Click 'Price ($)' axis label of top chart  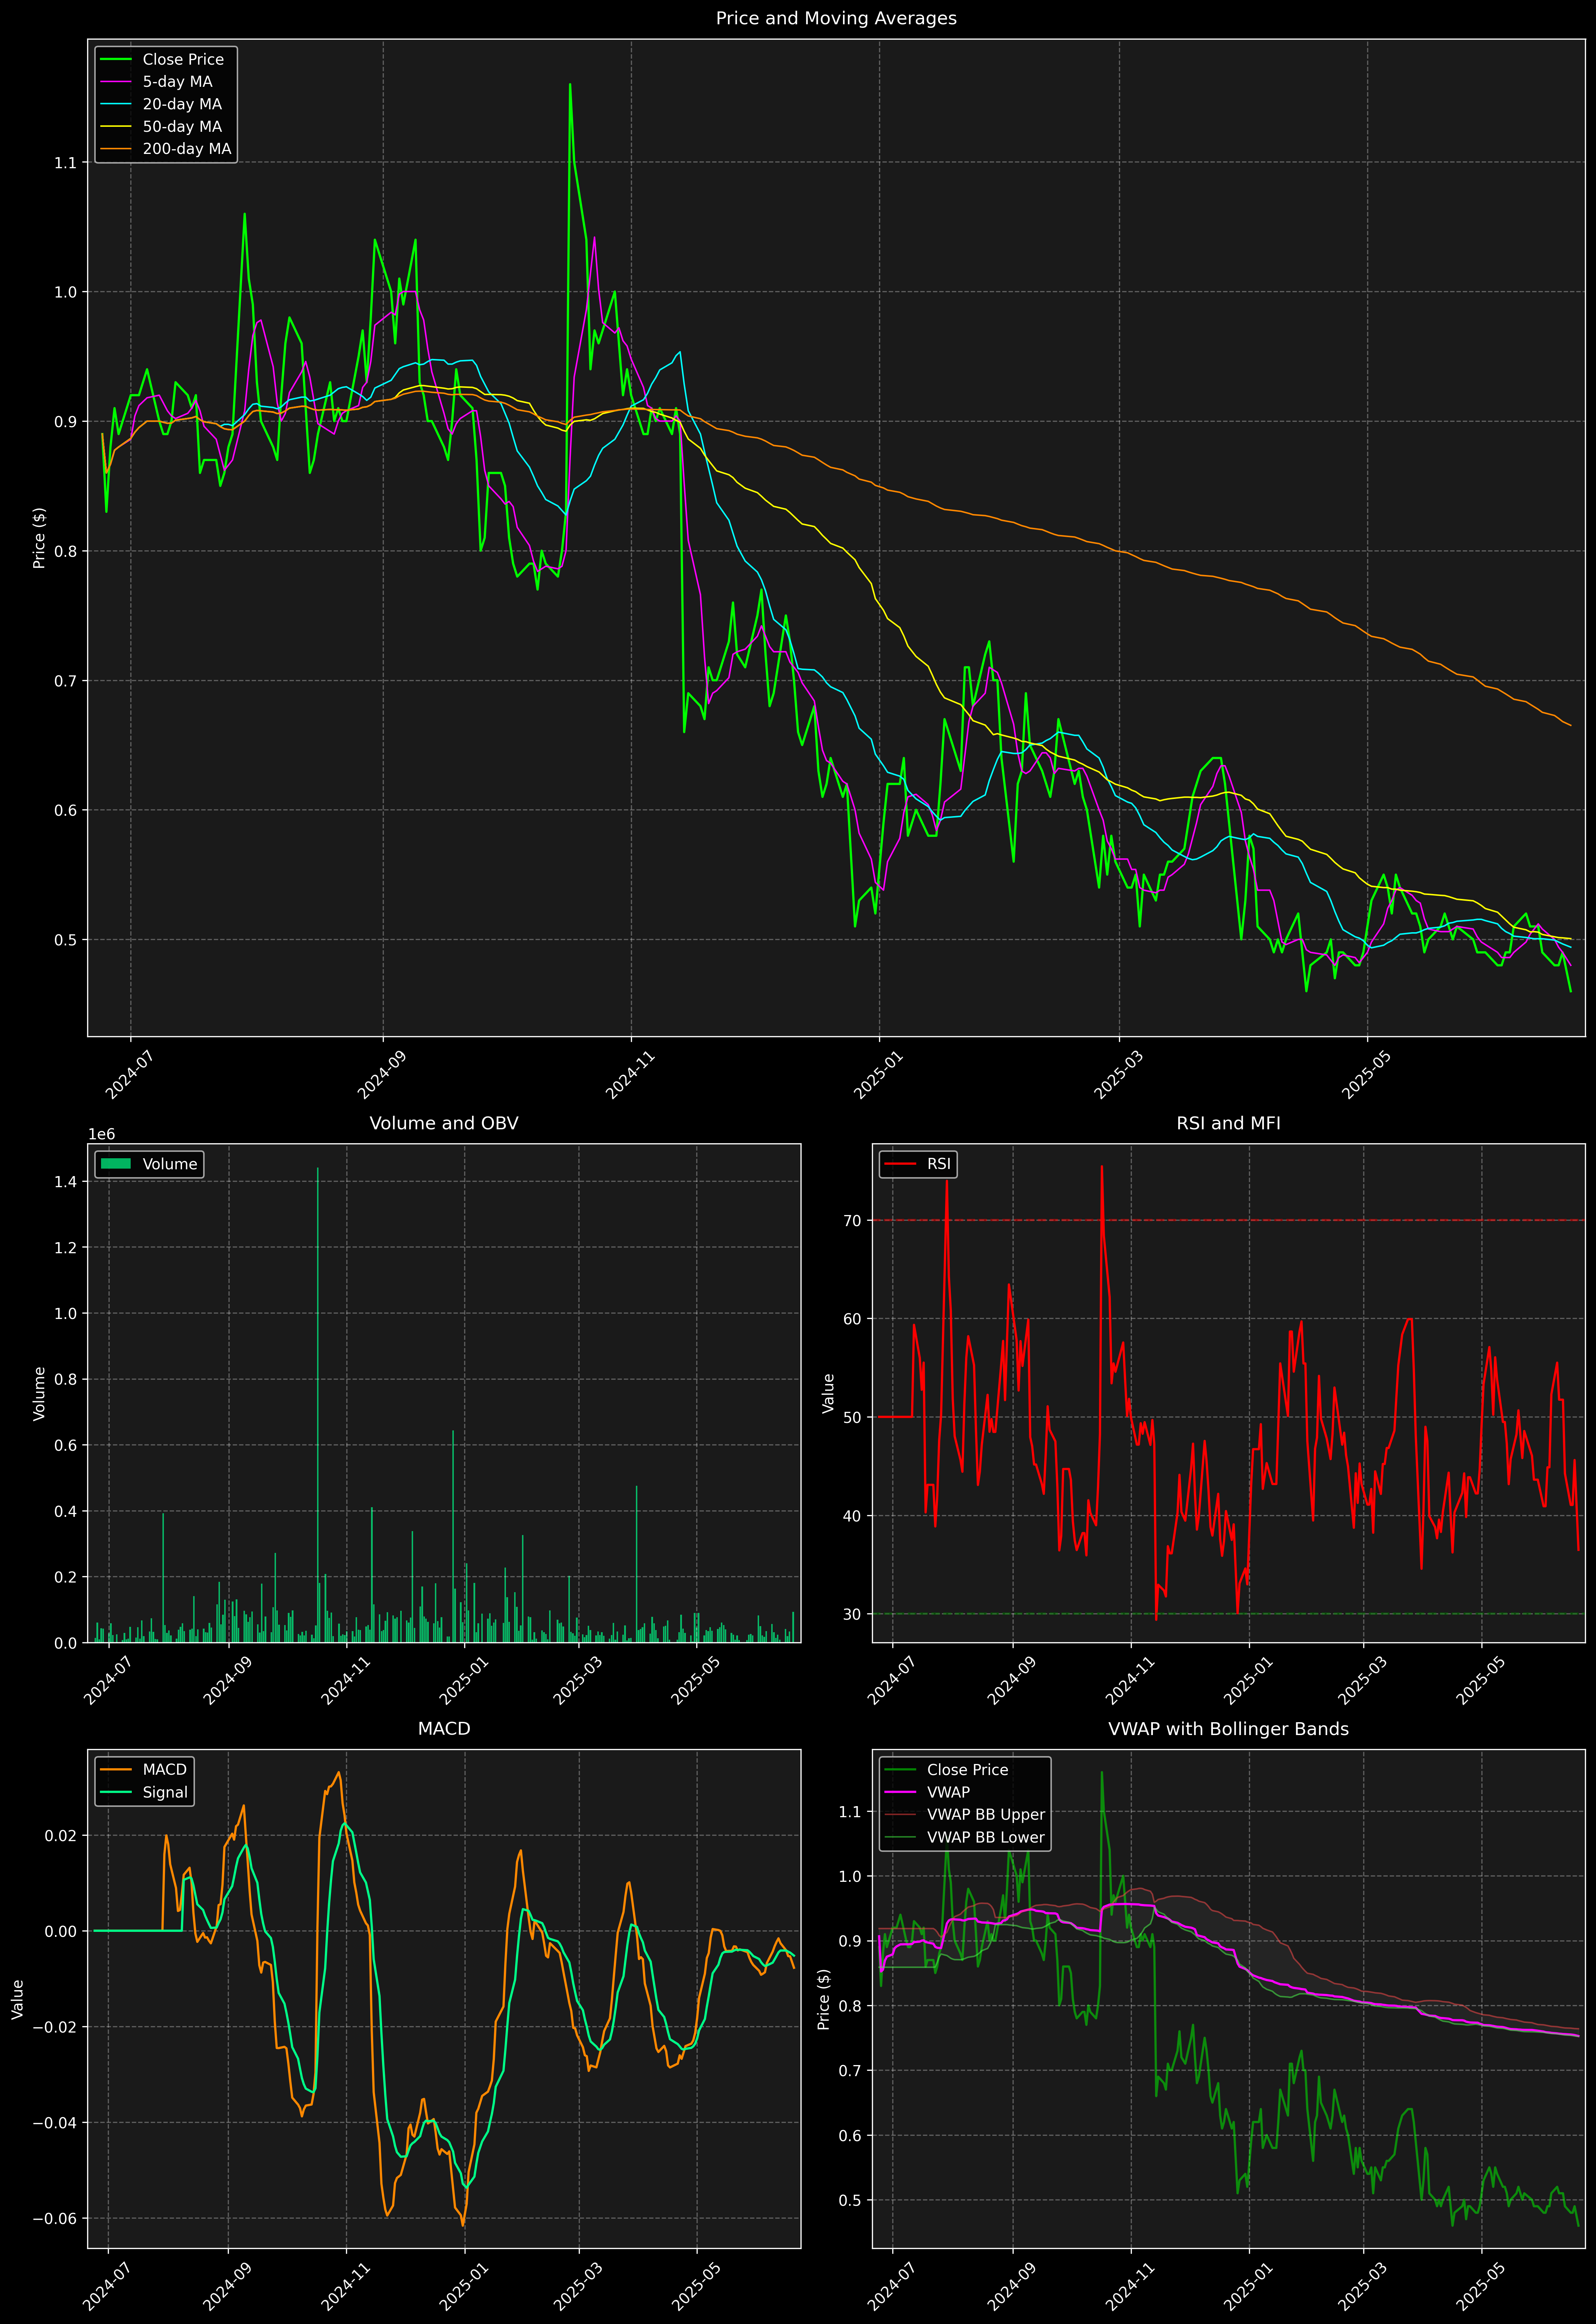[39, 538]
